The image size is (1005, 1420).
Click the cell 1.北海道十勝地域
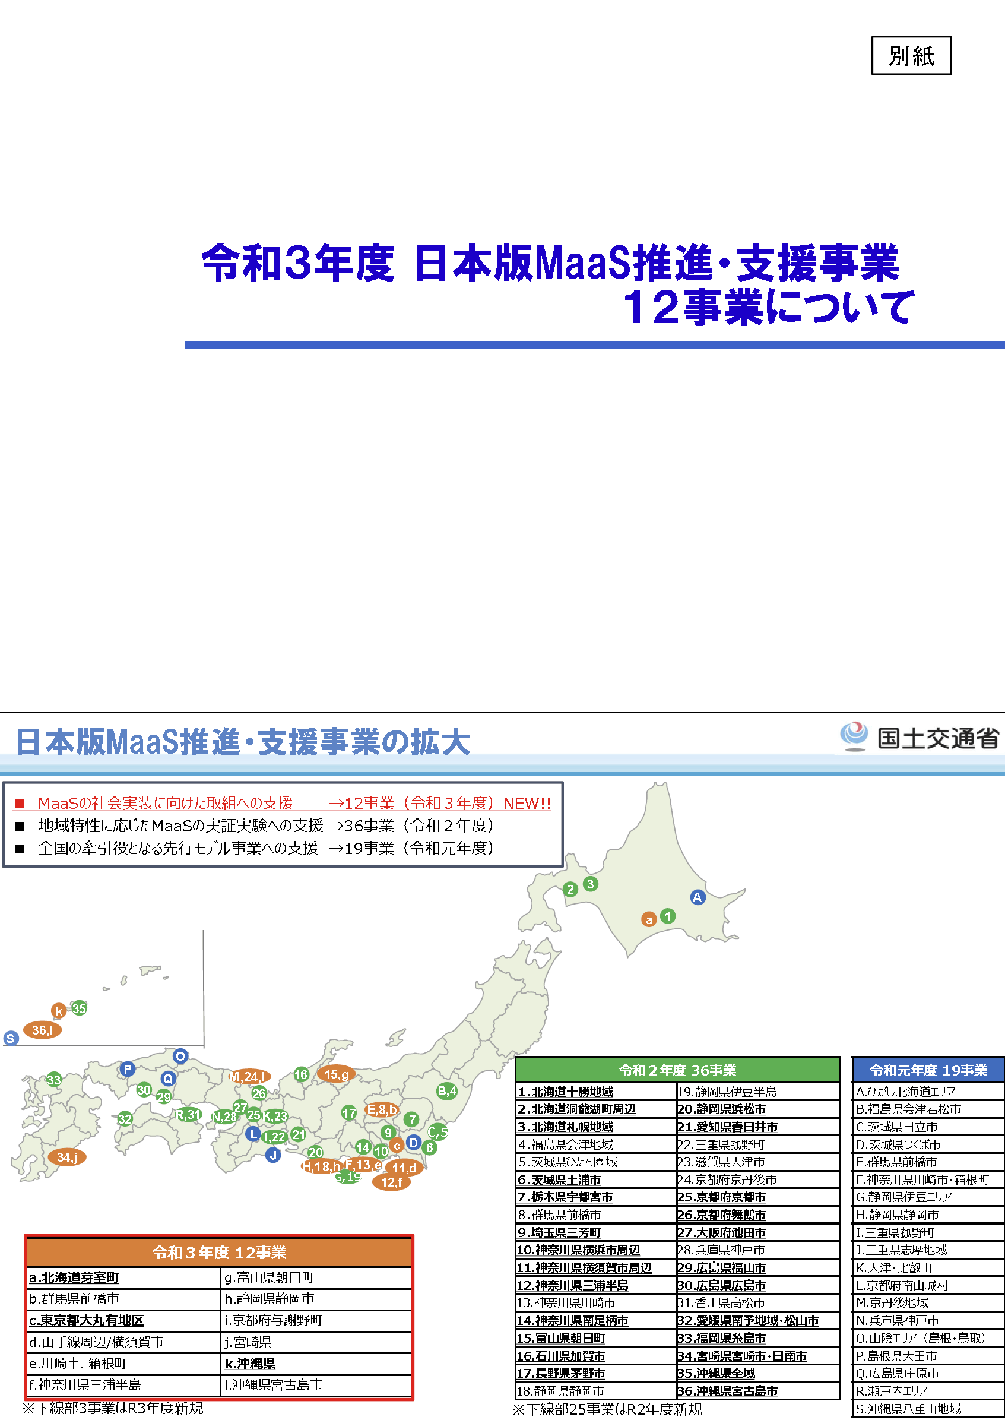pyautogui.click(x=595, y=1092)
